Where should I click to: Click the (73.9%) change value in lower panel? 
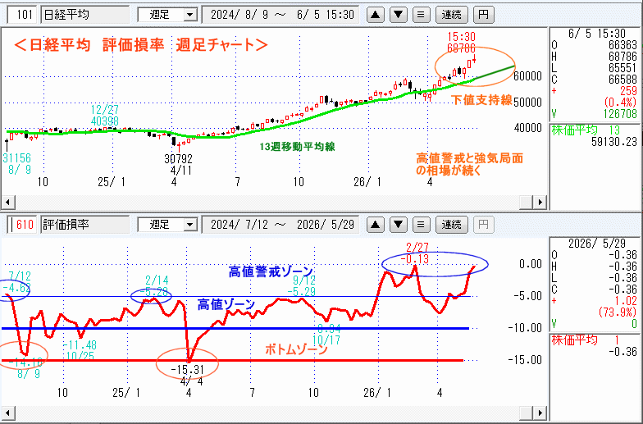pyautogui.click(x=617, y=312)
